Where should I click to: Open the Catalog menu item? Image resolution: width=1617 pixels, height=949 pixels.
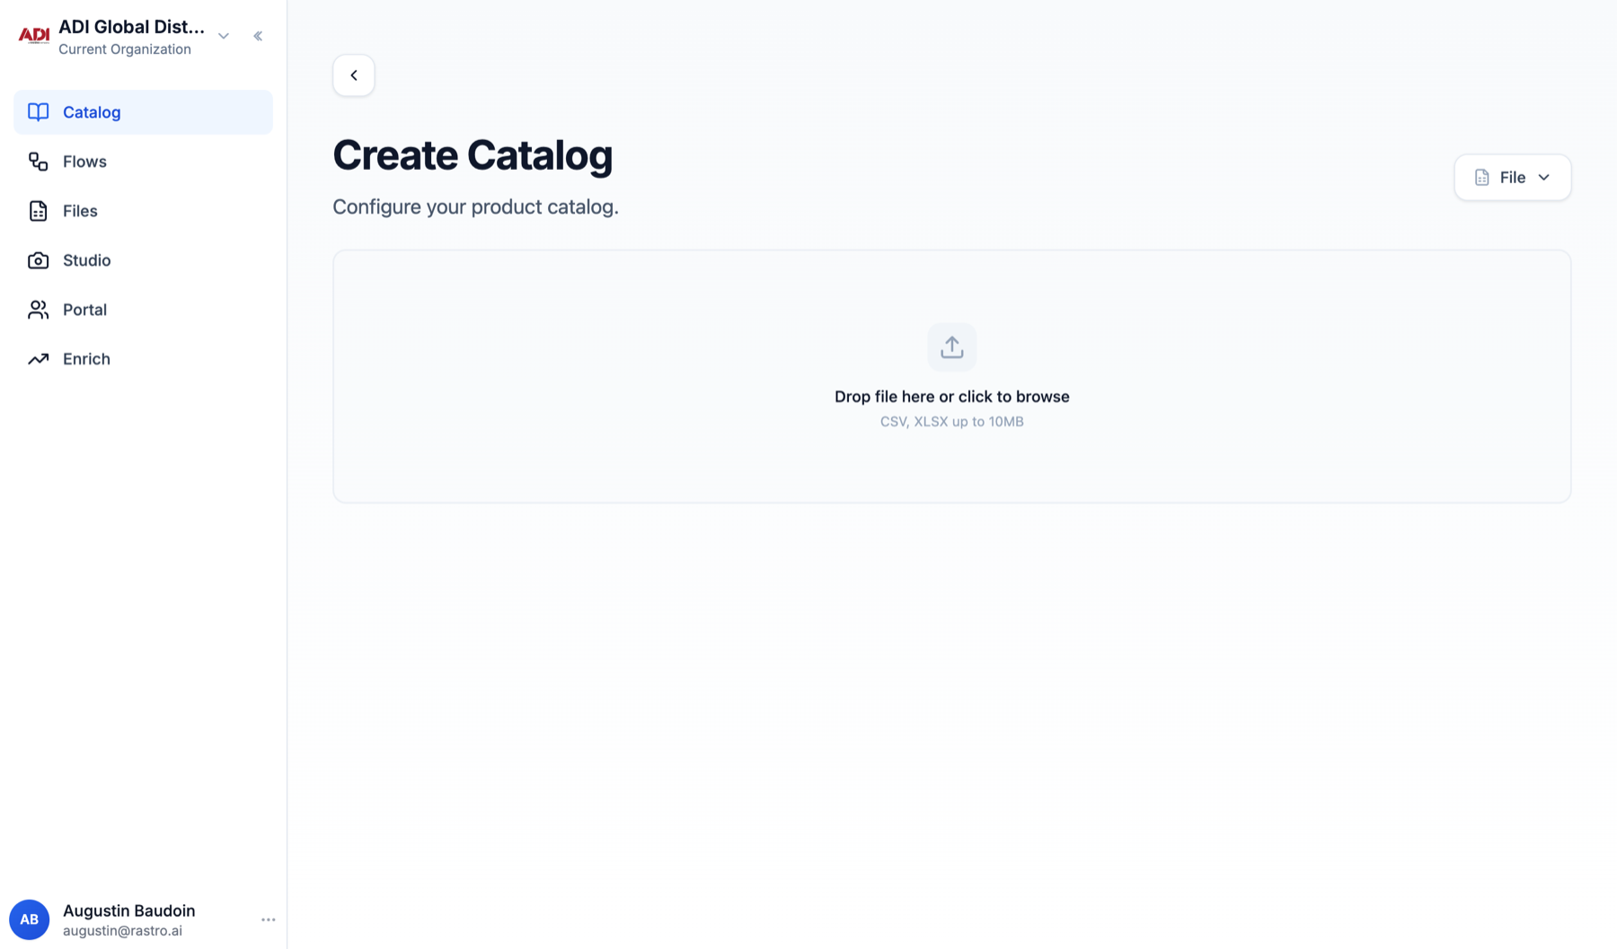[x=143, y=112]
